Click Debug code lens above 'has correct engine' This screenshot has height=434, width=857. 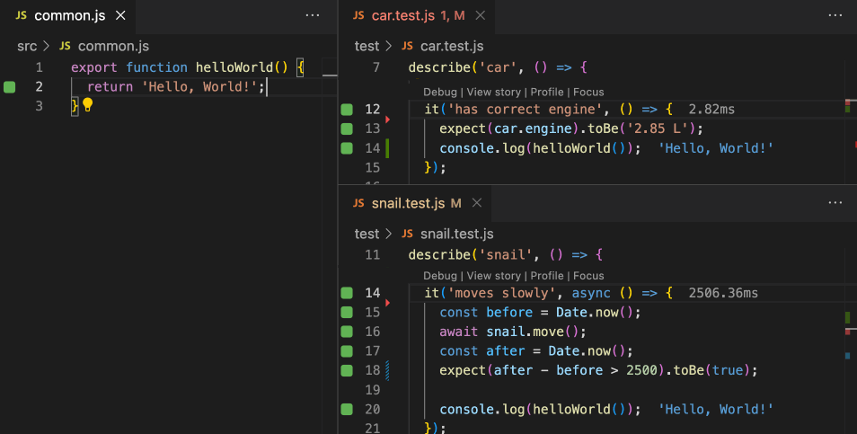439,92
